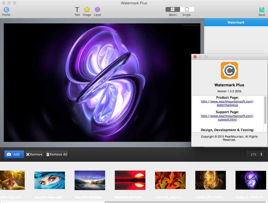This screenshot has height=203, width=268.
Task: Click the Remove button
Action: [x=34, y=154]
